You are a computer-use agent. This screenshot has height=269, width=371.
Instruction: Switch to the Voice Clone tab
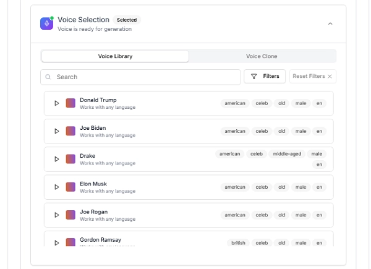[262, 56]
